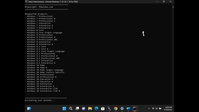Click the 'Windows 10 Home N' line
Image resolution: width=199 pixels, height=112 pixels.
(x=36, y=68)
